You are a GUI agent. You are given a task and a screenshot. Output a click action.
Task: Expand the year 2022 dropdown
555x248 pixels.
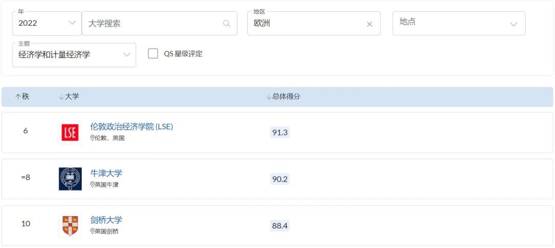click(47, 23)
